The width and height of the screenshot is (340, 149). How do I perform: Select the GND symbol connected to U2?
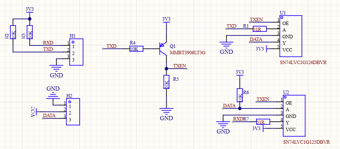coord(223,127)
